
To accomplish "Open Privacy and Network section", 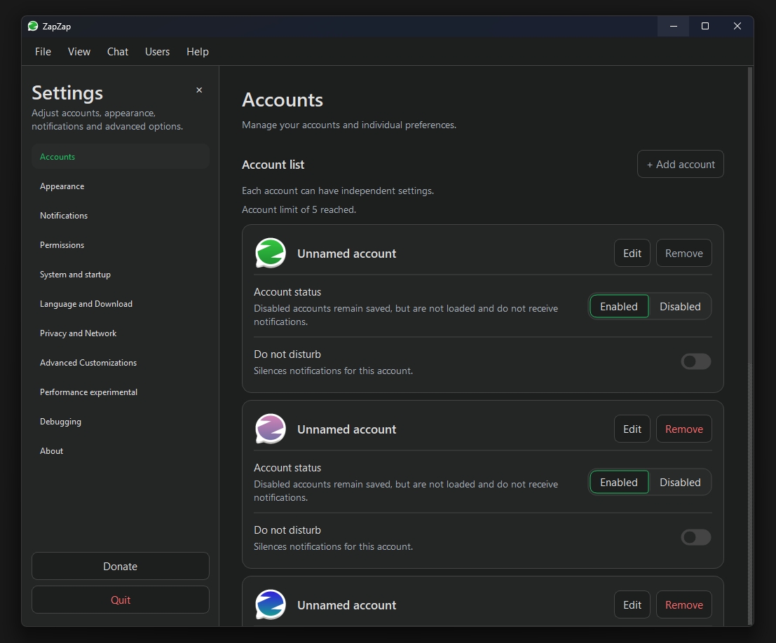I will point(121,333).
